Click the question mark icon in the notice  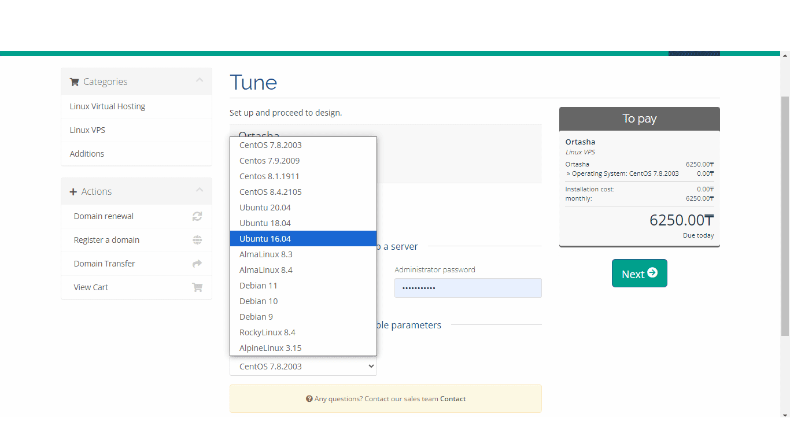click(x=309, y=399)
